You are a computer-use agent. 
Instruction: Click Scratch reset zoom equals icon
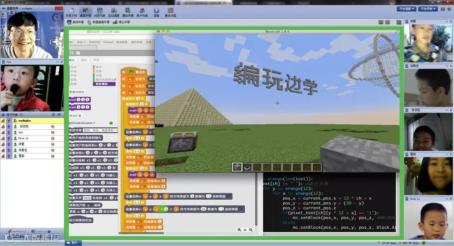(x=245, y=230)
